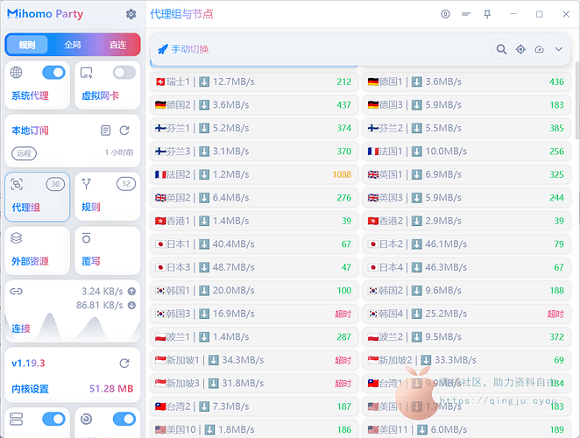Open the 规则 section card
580x438 pixels.
pyautogui.click(x=107, y=197)
